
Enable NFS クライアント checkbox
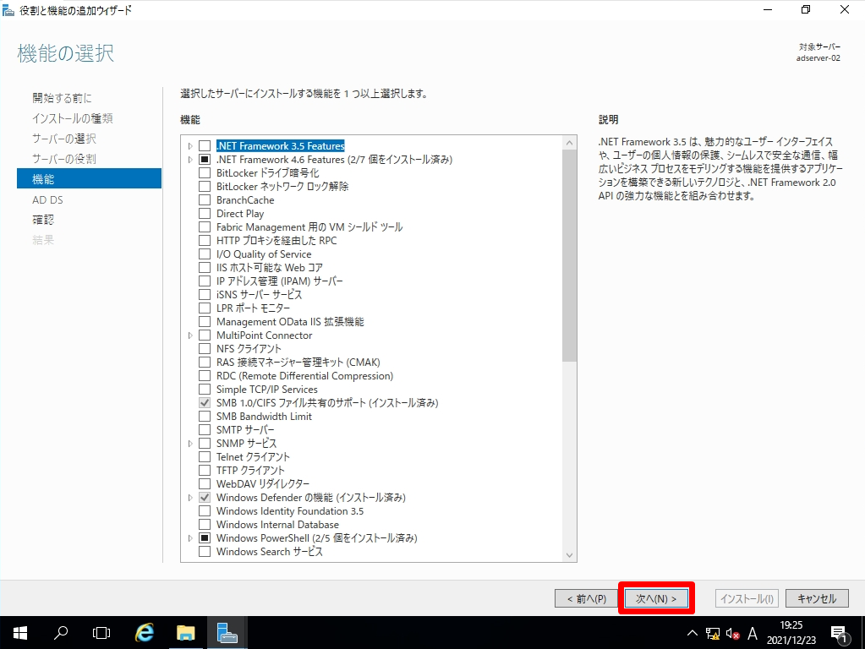coord(205,348)
